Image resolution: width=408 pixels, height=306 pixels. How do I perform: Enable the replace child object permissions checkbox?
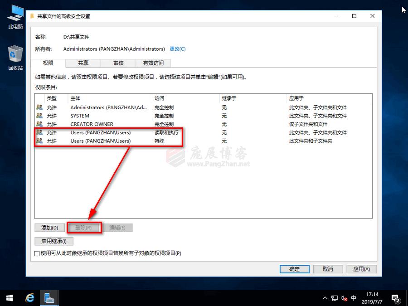37,253
